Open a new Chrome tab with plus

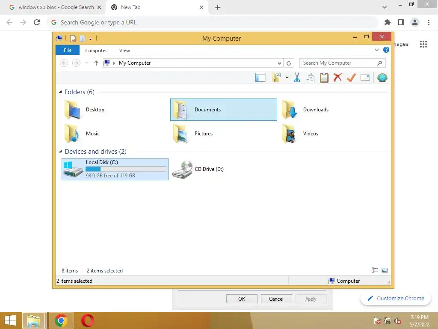[218, 7]
